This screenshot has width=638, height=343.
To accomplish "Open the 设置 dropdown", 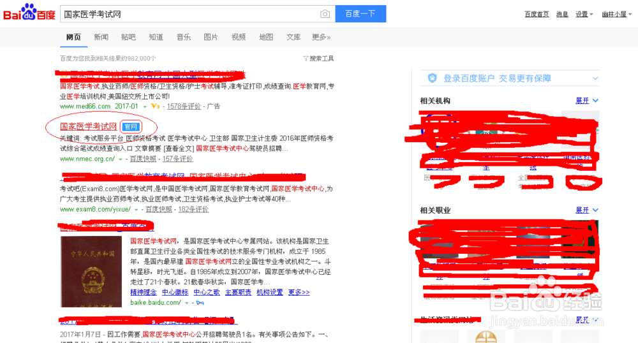I will point(584,14).
